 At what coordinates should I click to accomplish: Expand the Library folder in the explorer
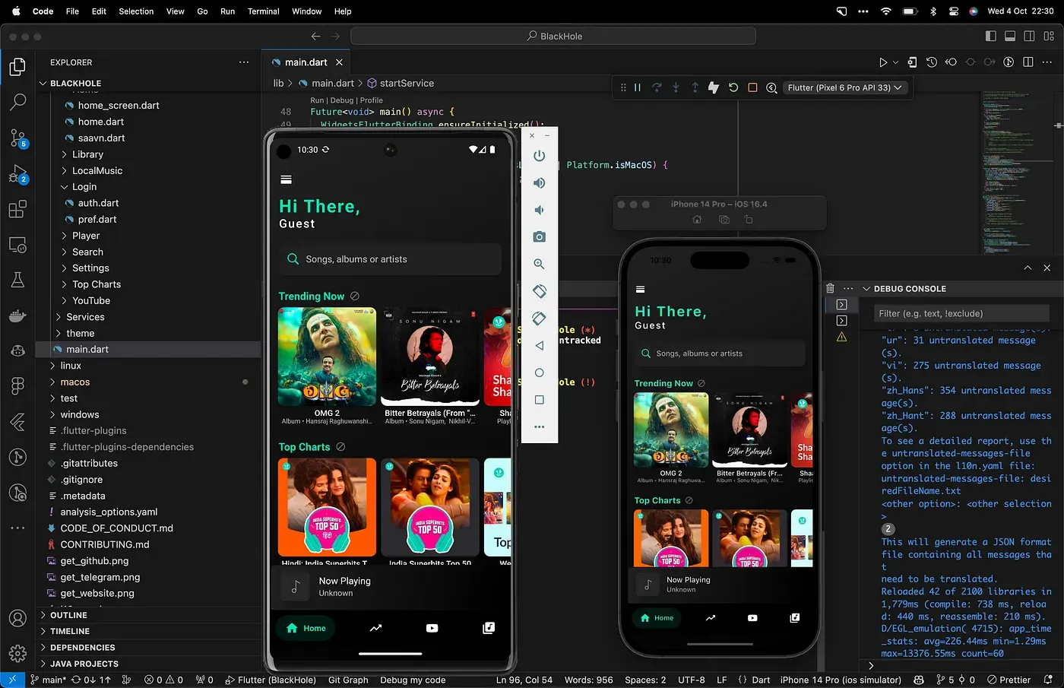(87, 154)
